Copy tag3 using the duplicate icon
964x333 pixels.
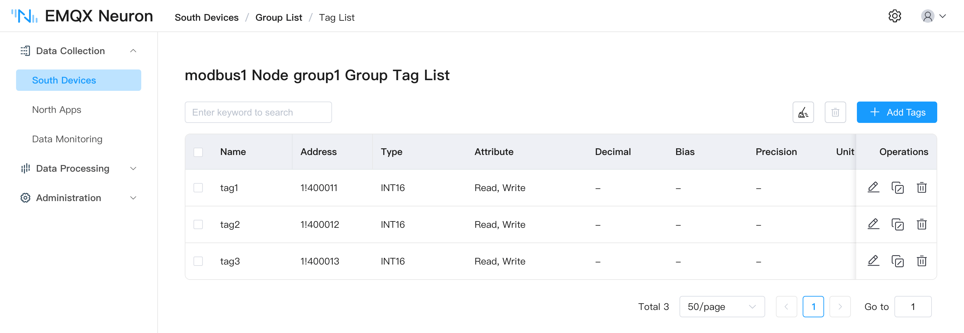[x=897, y=261]
